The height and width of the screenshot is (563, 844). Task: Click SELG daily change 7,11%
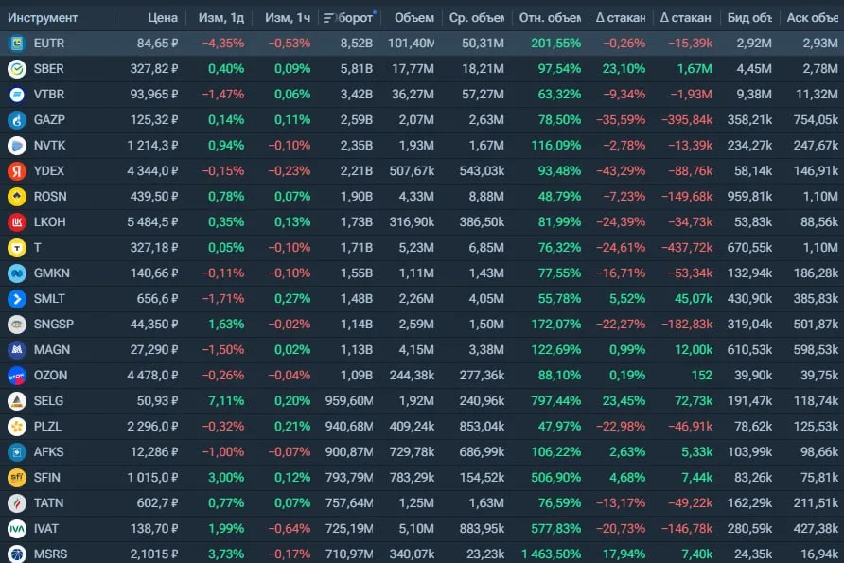click(x=226, y=401)
